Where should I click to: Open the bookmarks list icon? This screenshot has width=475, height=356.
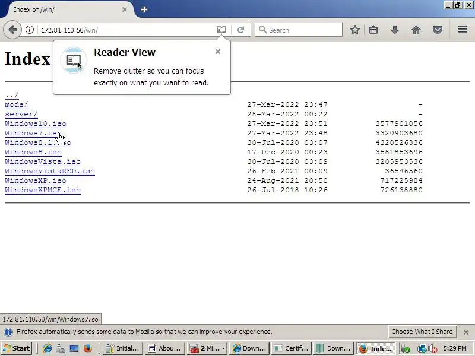[x=373, y=30]
